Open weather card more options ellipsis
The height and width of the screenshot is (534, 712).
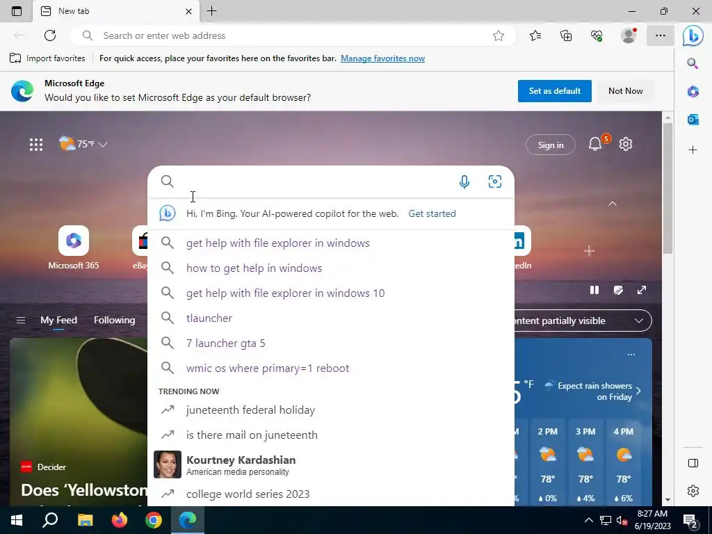(631, 355)
